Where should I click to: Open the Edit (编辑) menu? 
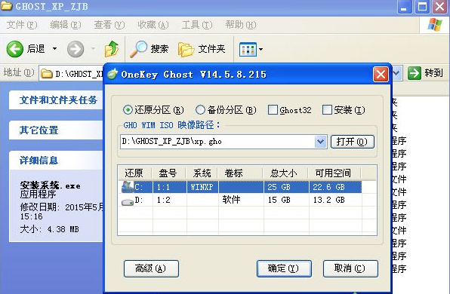(x=66, y=25)
